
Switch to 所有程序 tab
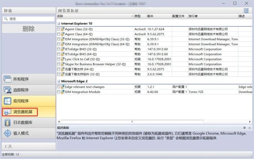(x=28, y=79)
